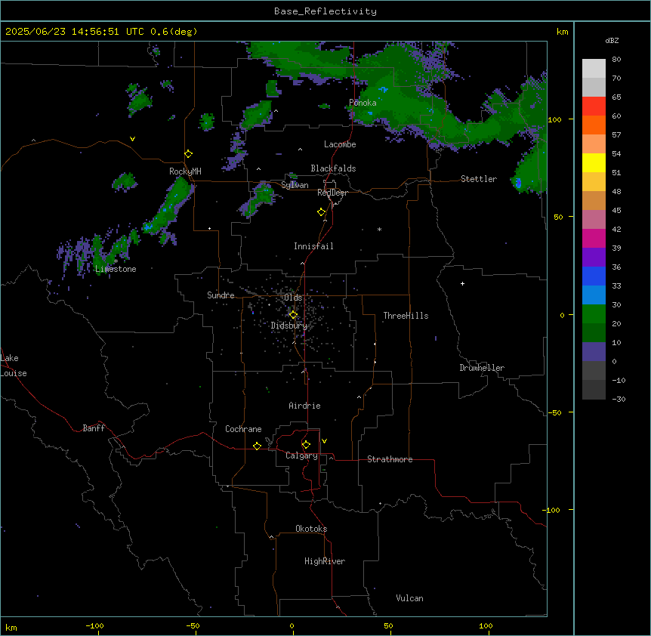Click the RockyMH label
This screenshot has height=636, width=651.
[185, 171]
